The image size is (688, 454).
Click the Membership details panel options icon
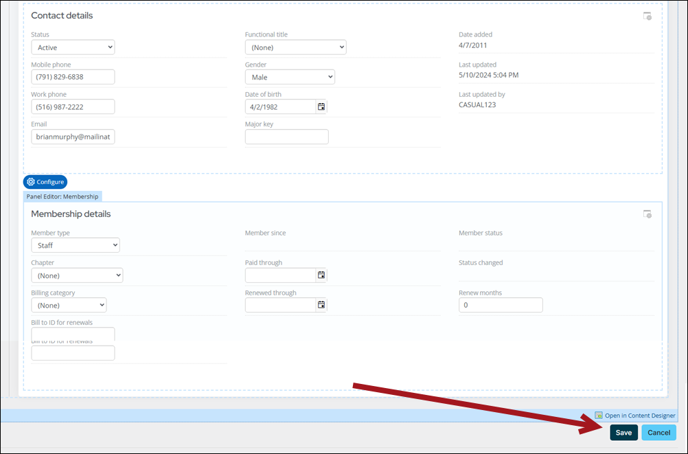tap(647, 214)
